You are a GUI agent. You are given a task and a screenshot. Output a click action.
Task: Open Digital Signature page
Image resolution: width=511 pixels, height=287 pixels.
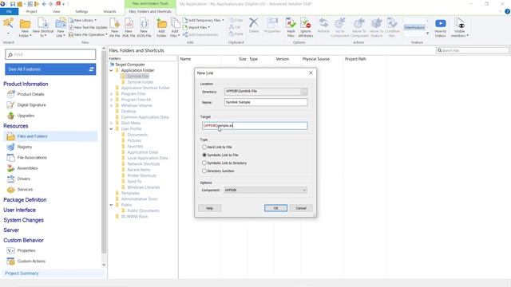pos(31,105)
